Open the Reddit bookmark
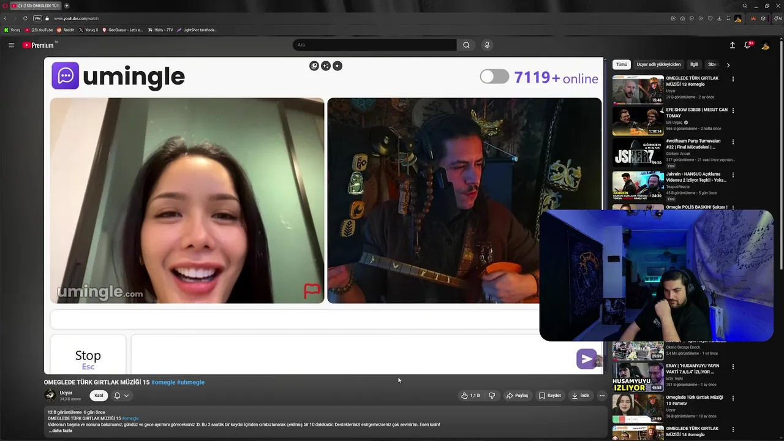Screen dimensions: 784x441 coord(66,30)
